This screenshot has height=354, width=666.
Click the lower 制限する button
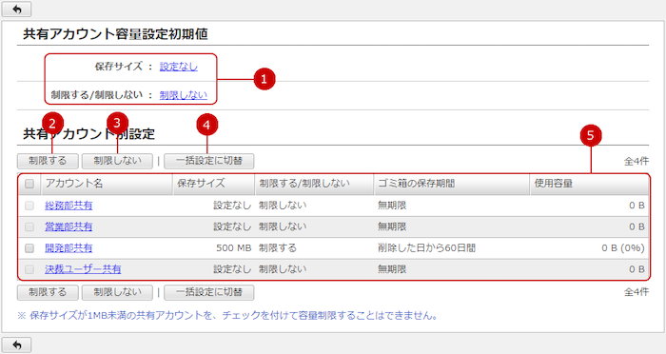[x=48, y=292]
